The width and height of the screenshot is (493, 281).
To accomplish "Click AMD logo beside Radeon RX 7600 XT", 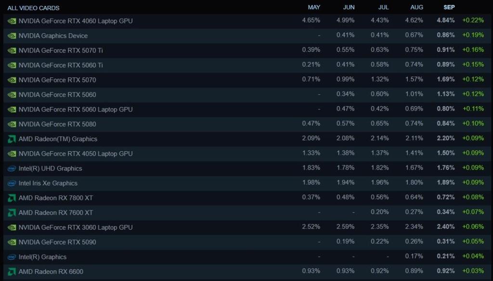I will (12, 212).
